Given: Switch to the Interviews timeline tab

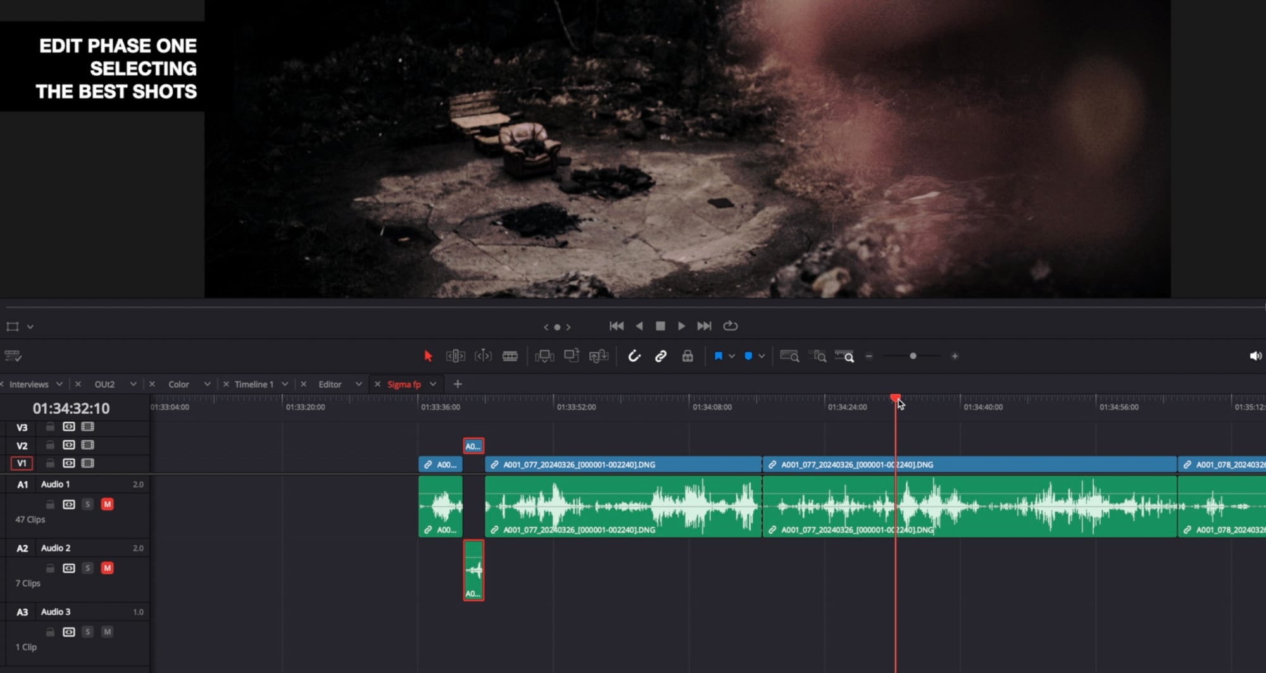Looking at the screenshot, I should pos(29,384).
